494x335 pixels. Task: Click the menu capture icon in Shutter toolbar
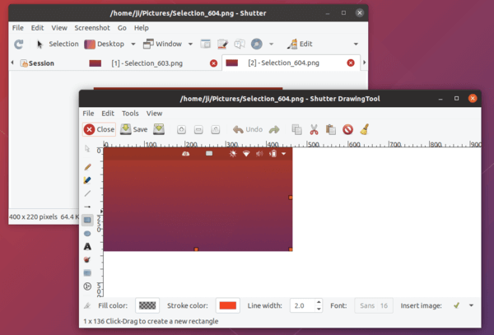(x=223, y=44)
